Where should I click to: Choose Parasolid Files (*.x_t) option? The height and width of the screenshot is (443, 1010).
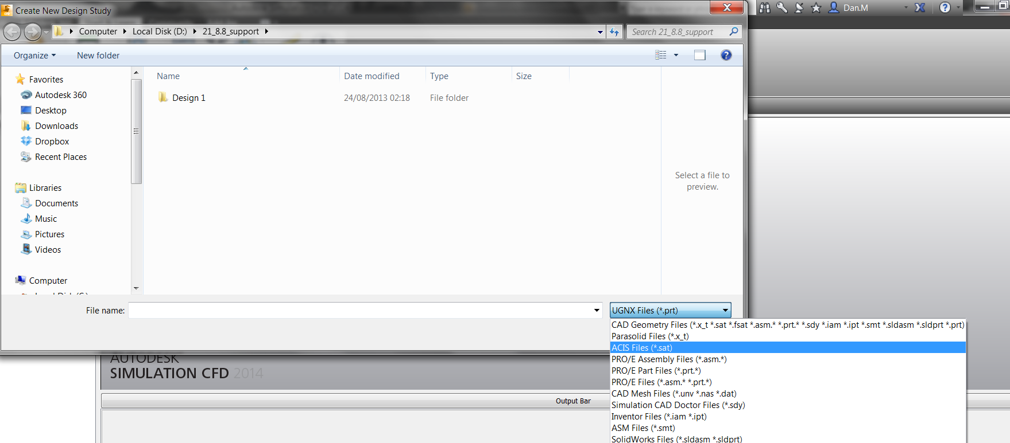coord(788,336)
